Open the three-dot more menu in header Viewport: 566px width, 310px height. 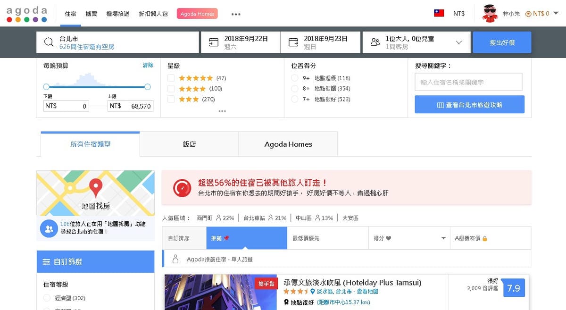236,14
